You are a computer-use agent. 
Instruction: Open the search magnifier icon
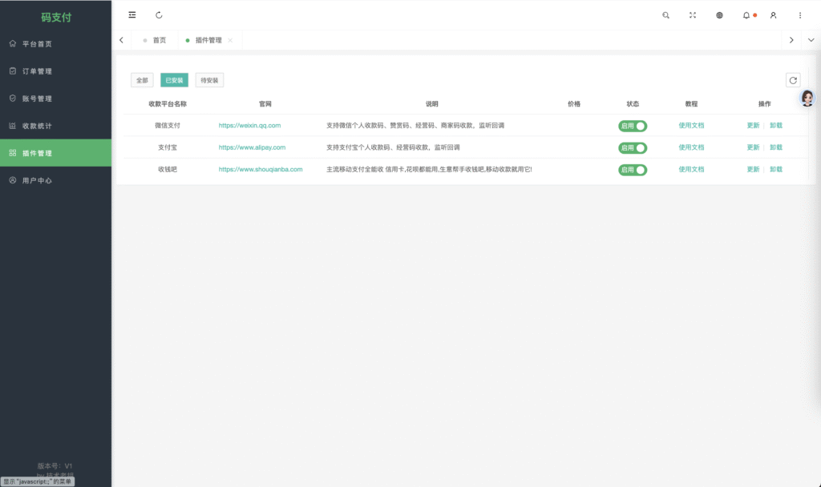click(665, 15)
